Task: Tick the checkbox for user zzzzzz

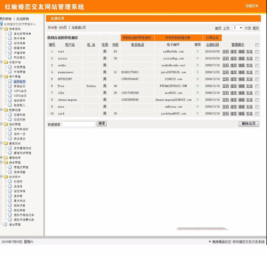Action: (257, 59)
